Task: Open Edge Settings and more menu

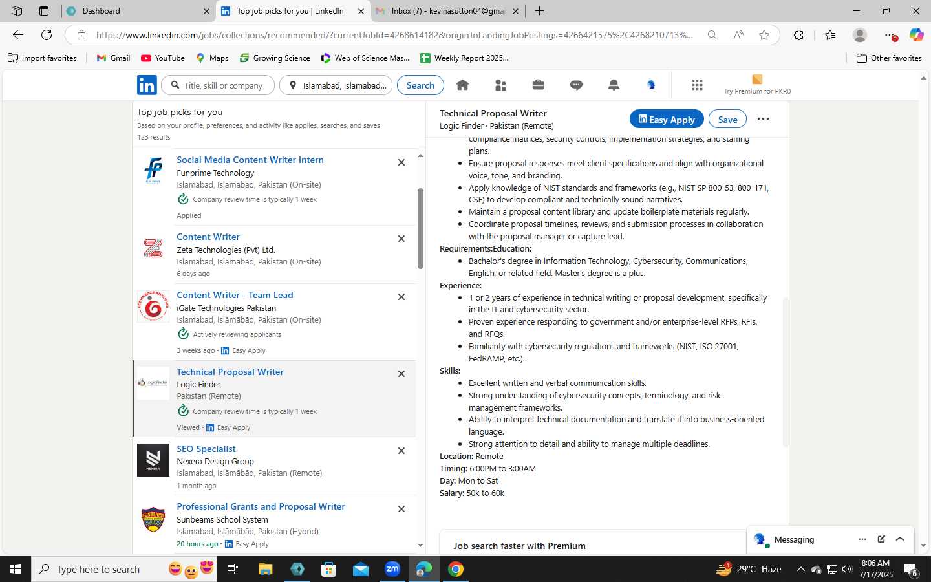Action: (x=890, y=35)
